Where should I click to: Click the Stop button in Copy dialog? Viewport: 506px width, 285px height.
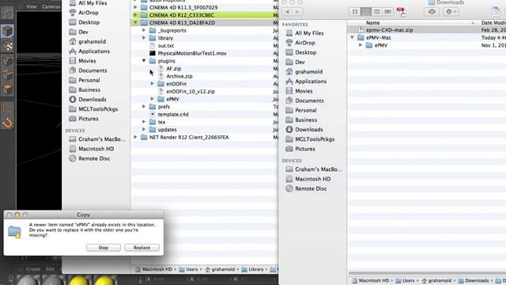click(104, 248)
